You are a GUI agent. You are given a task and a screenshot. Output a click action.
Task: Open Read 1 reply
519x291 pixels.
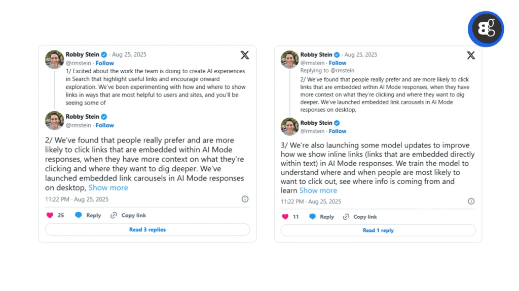pos(377,230)
